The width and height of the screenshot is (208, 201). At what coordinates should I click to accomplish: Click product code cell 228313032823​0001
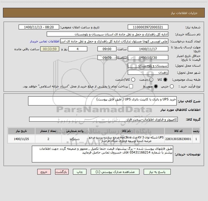(178, 139)
